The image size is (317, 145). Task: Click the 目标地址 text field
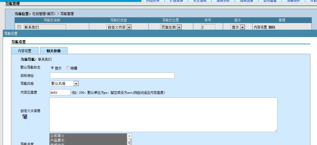coord(112,76)
